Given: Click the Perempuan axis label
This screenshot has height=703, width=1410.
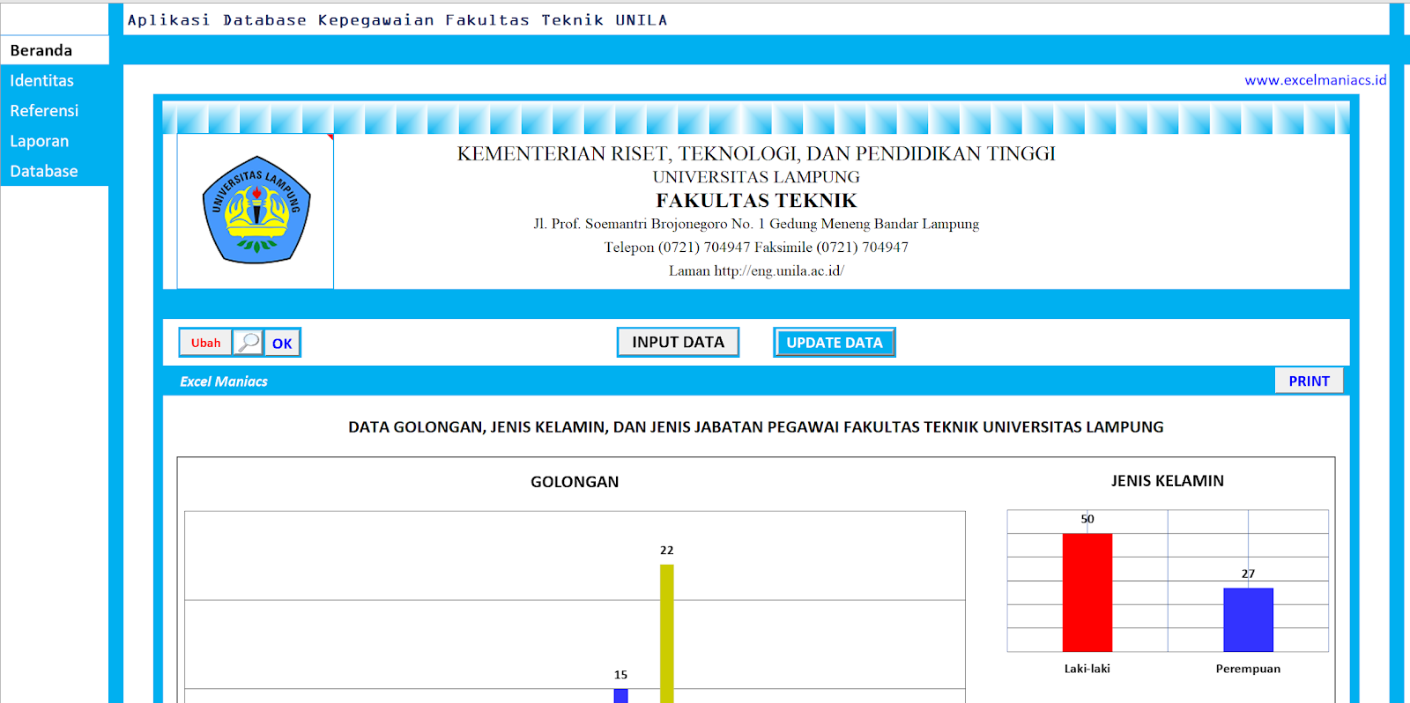Looking at the screenshot, I should (1248, 669).
